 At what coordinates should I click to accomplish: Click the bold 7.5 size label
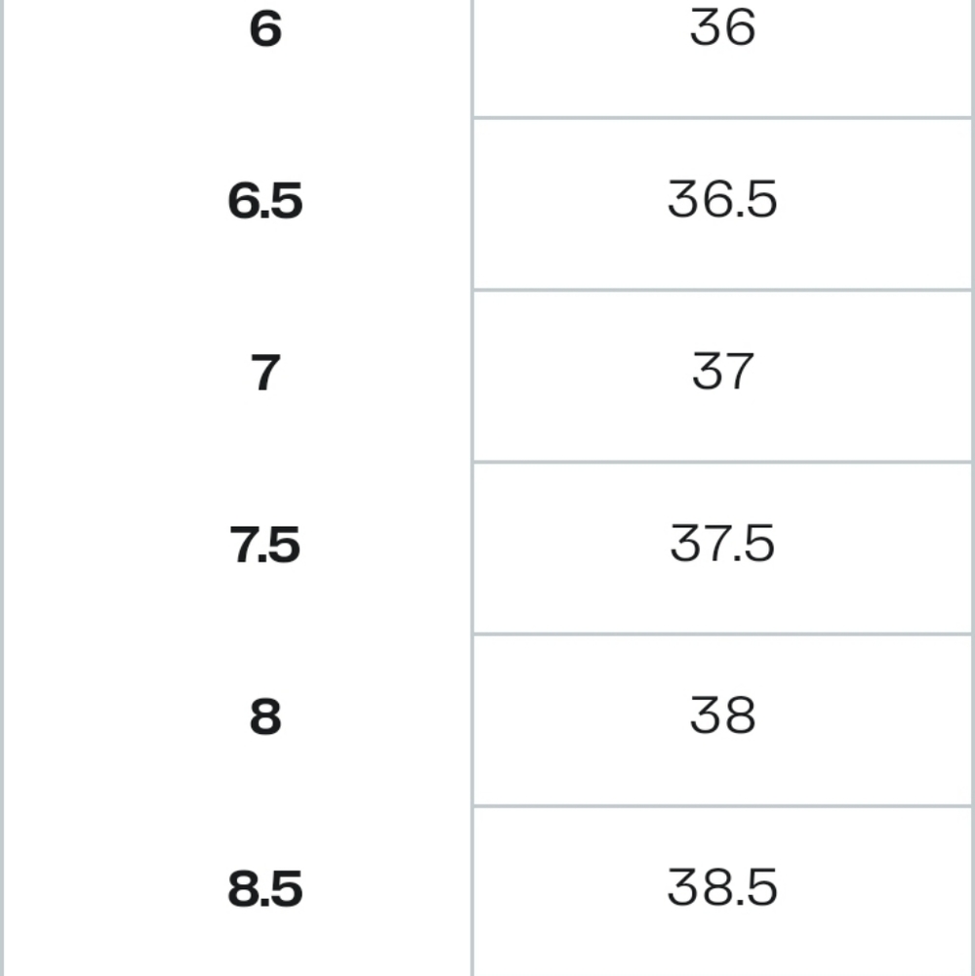coord(265,546)
